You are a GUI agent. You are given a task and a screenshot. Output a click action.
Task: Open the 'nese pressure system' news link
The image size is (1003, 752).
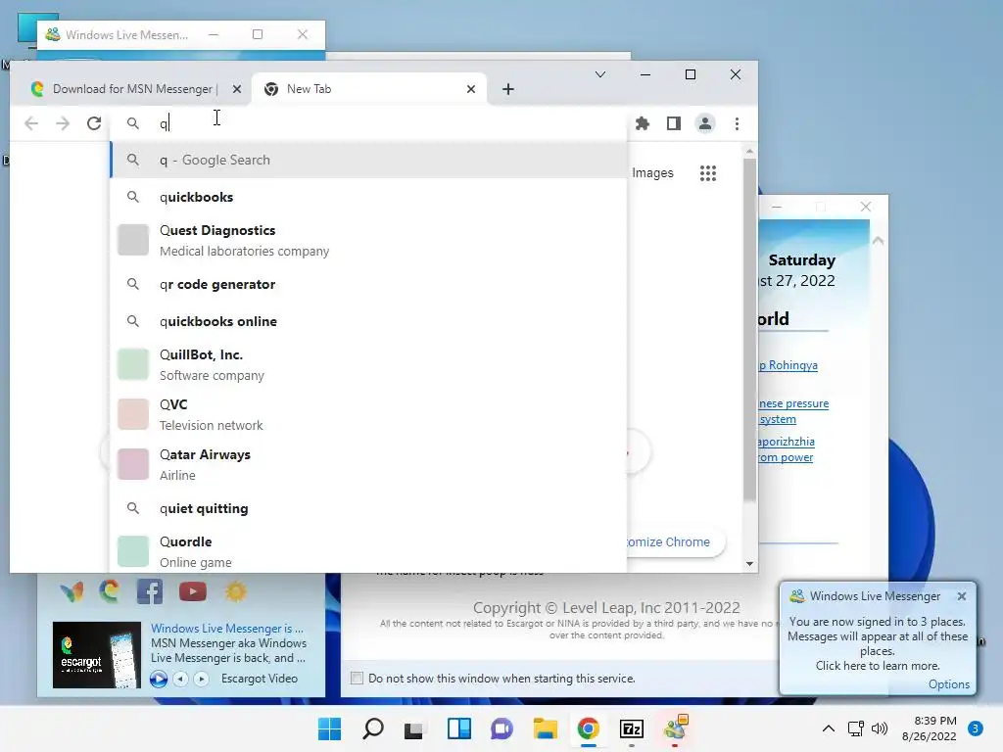(x=793, y=411)
